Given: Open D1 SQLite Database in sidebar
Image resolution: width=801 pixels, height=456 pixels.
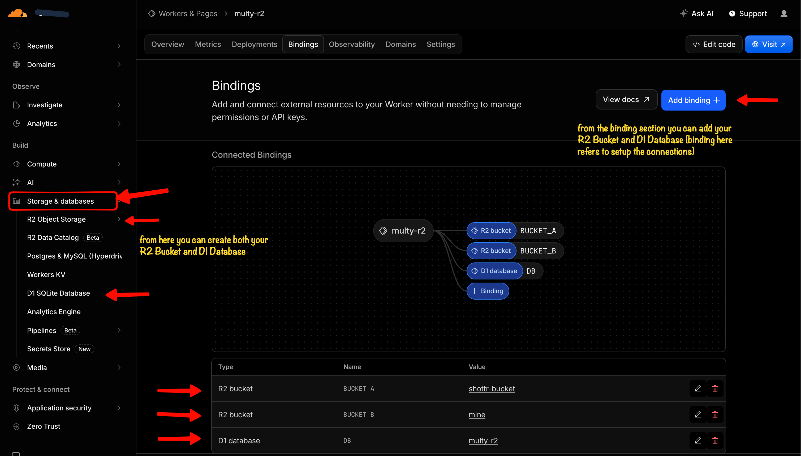Looking at the screenshot, I should pyautogui.click(x=58, y=293).
